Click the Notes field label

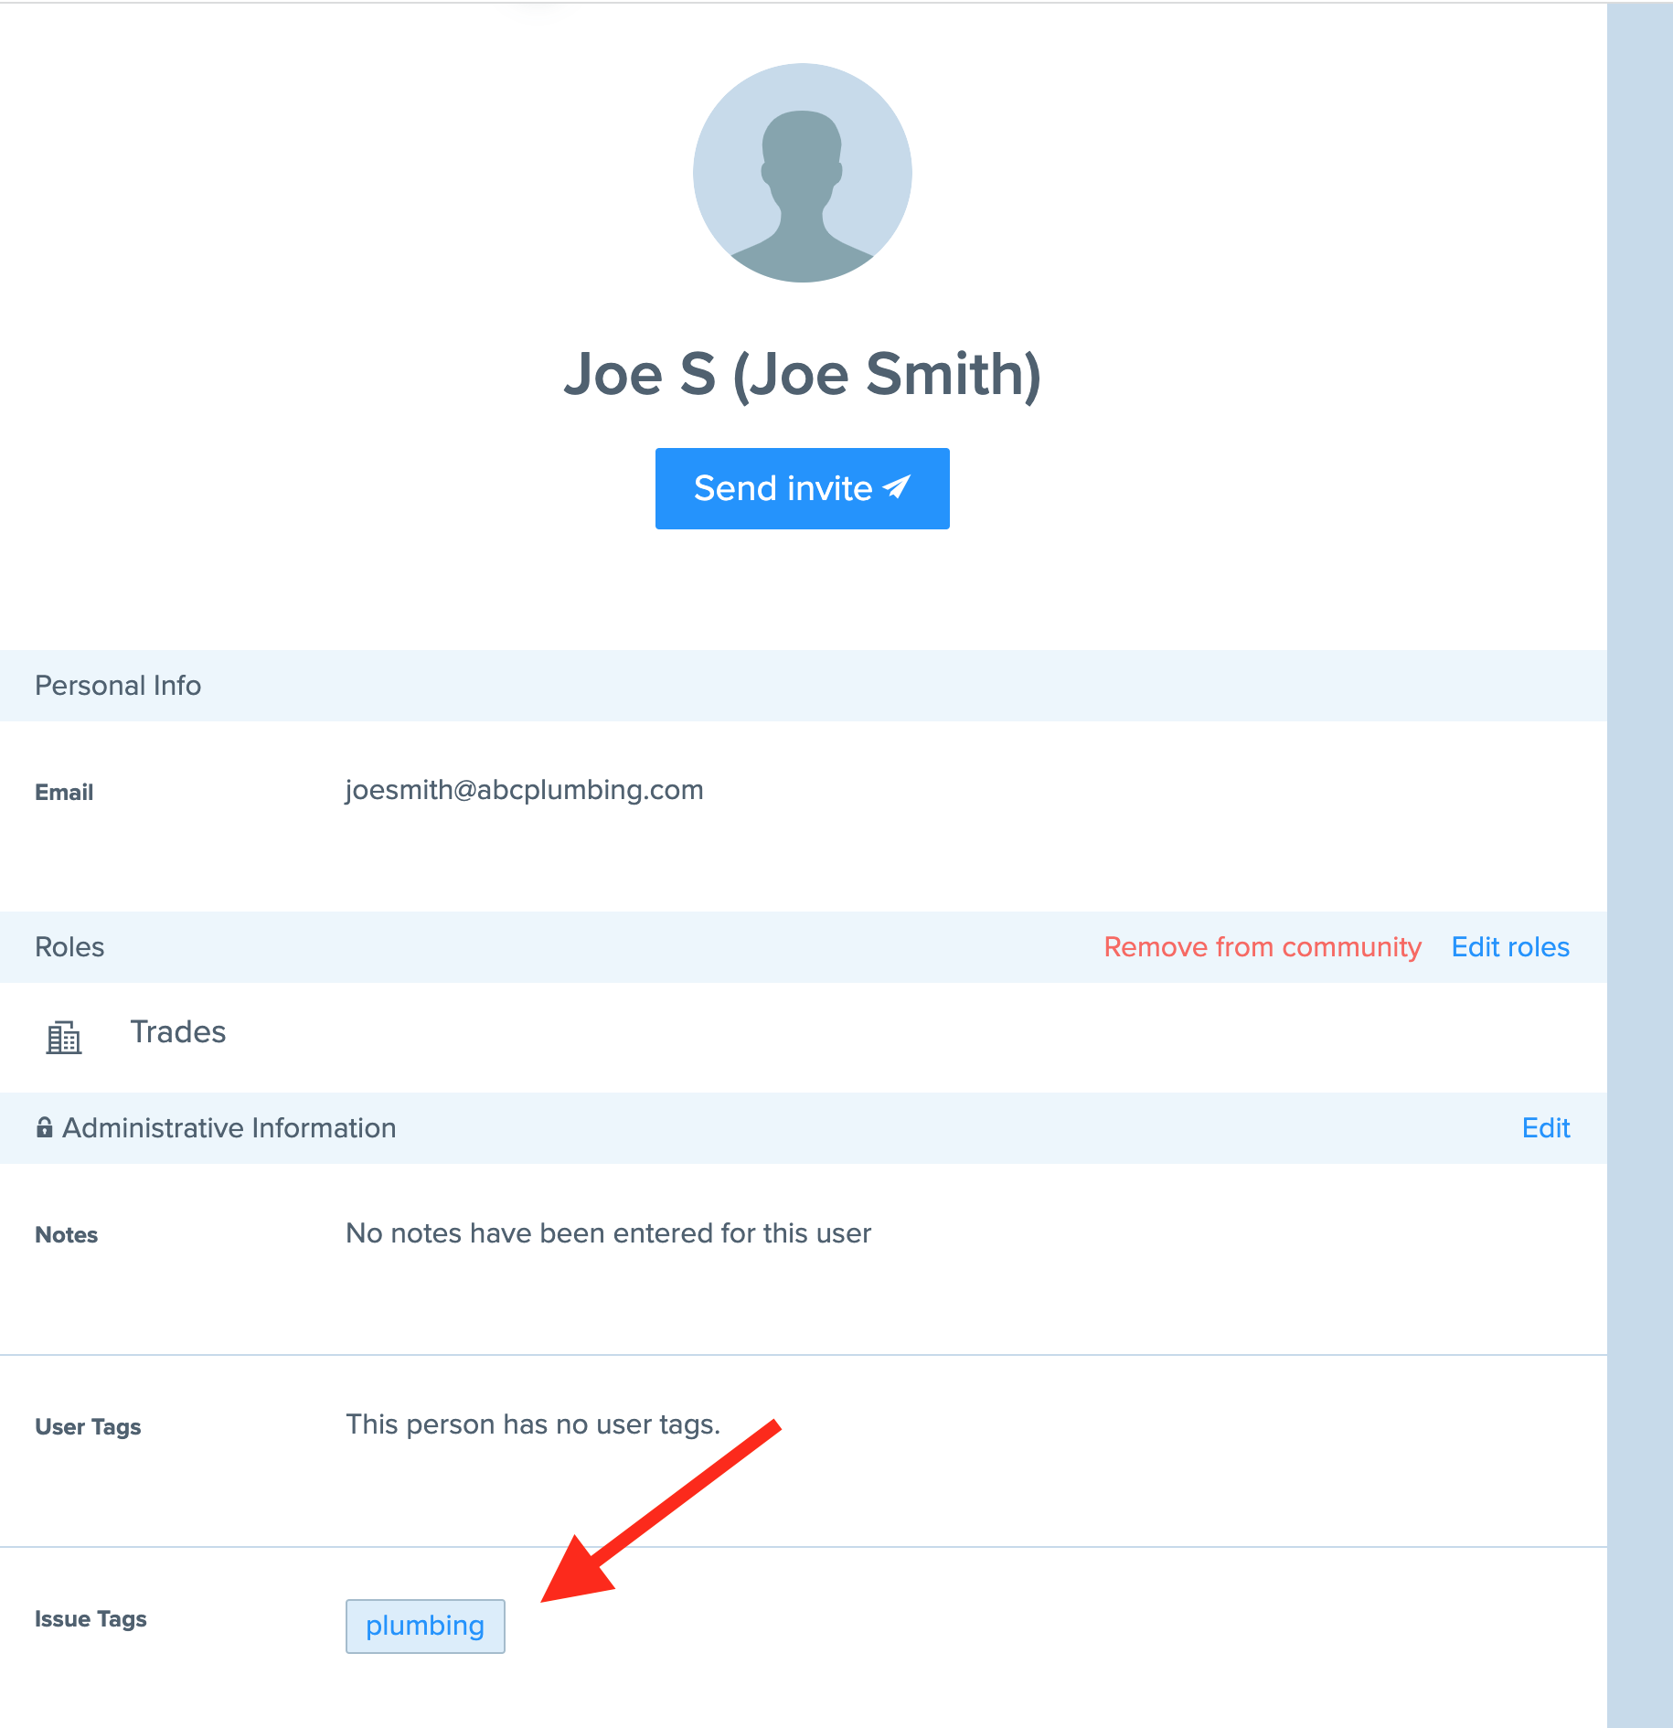[x=66, y=1235]
